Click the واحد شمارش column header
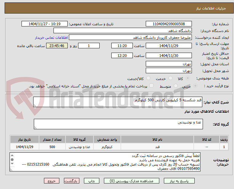234x189 pixels. coord(107,139)
